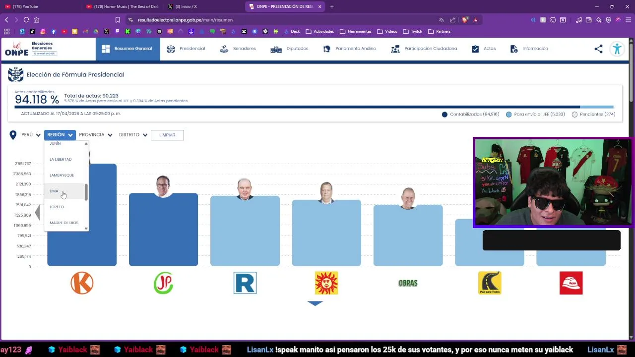
Task: Open the browser wallet icon
Action: pyautogui.click(x=589, y=20)
